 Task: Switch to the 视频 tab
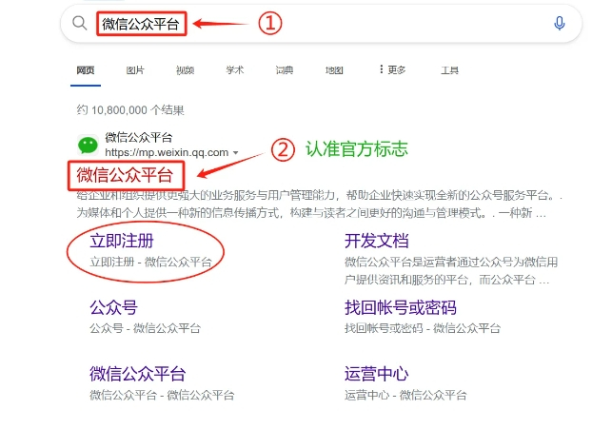185,70
